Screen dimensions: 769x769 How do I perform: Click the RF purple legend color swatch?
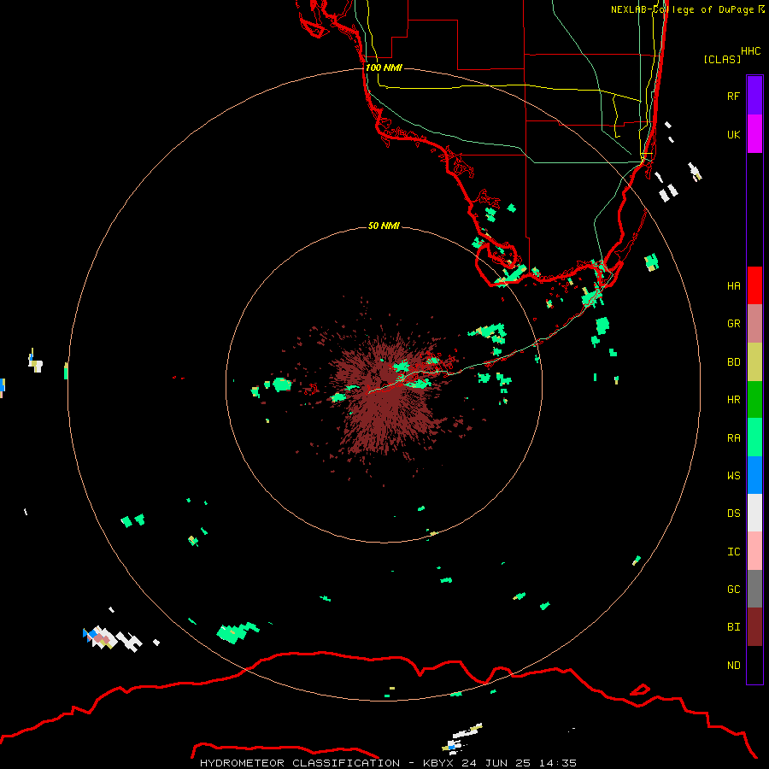tap(754, 96)
